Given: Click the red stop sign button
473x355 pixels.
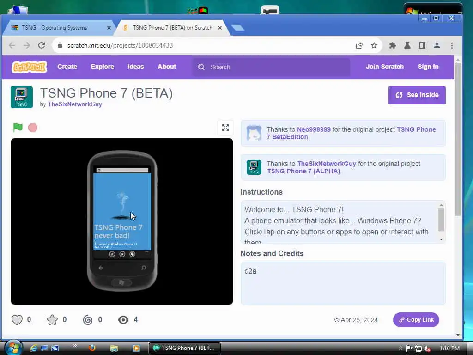Looking at the screenshot, I should [33, 128].
